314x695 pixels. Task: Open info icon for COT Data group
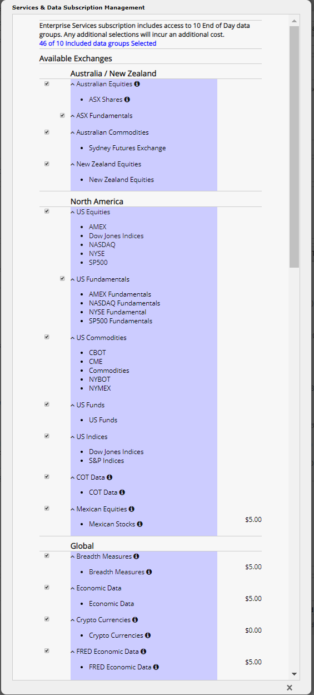109,477
